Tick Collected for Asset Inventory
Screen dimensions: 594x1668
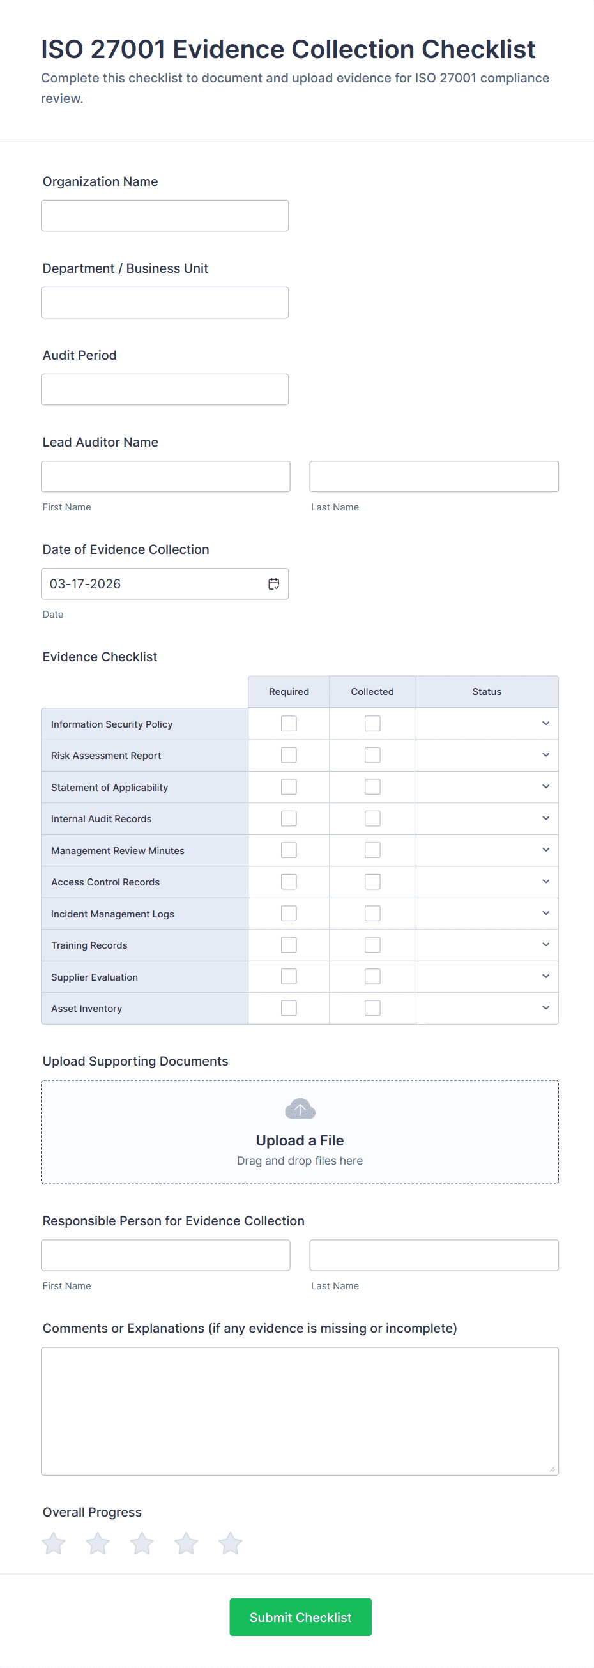372,1008
